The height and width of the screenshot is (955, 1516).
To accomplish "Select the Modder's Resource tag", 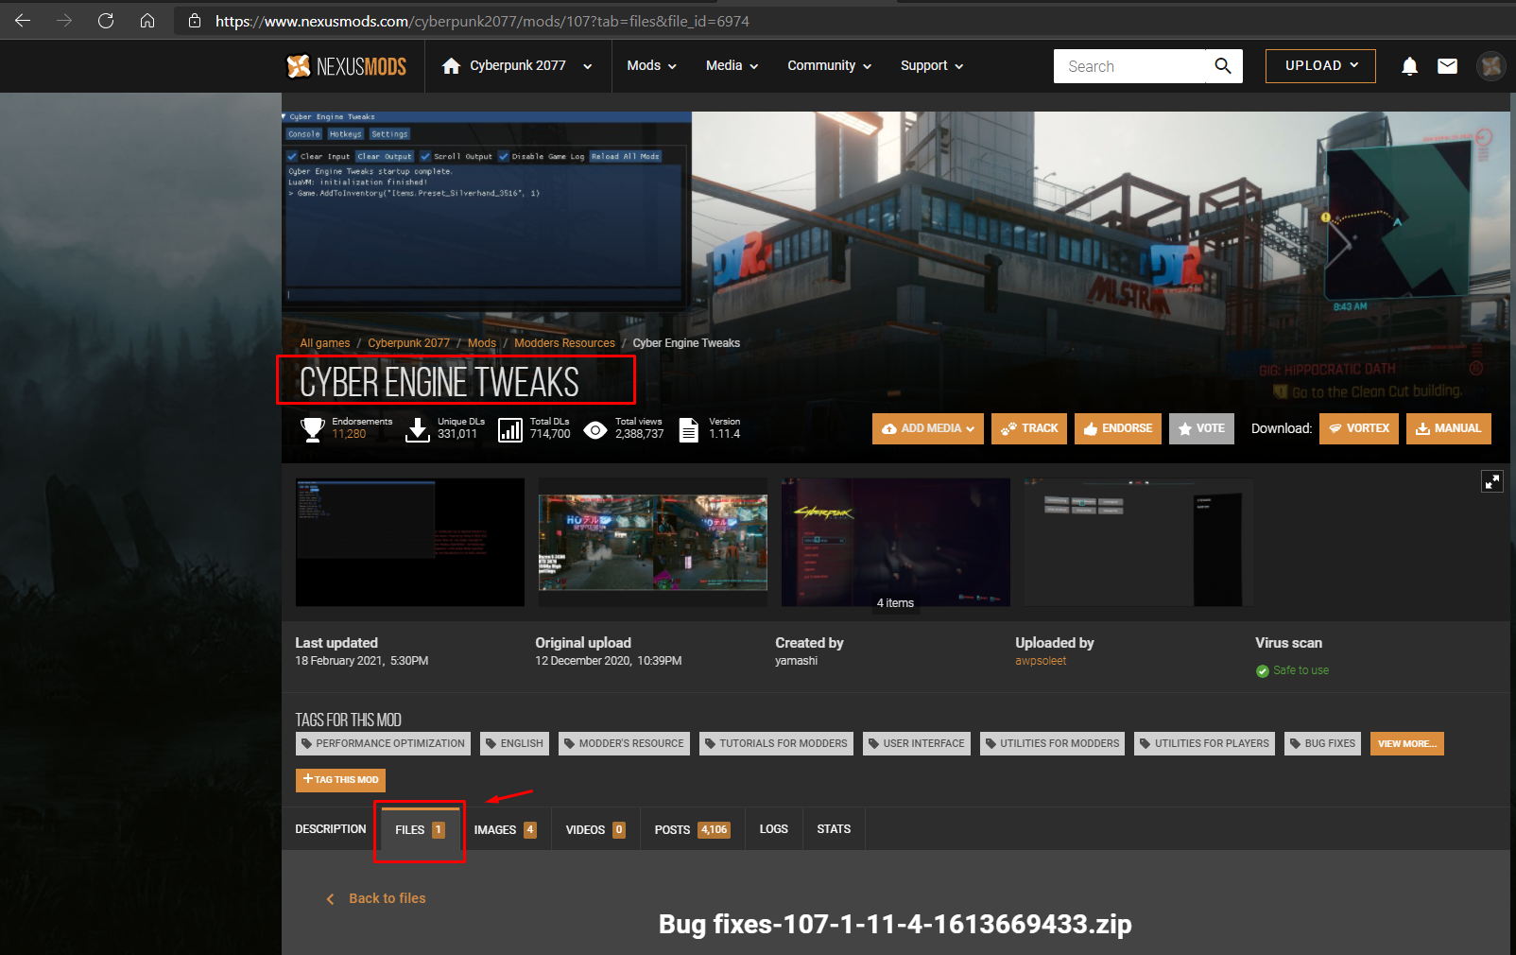I will coord(624,744).
